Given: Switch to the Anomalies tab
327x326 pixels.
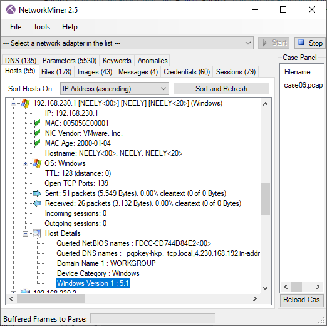Looking at the screenshot, I should [152, 61].
